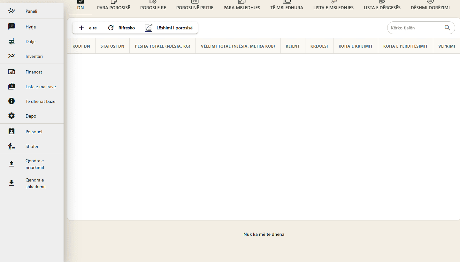
Task: Click the Rifresko refresh button
Action: [x=121, y=28]
